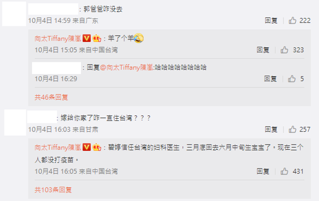The height and width of the screenshot is (201, 319).
Task: Reply to the 16:29 哈哈哈 comment
Action: pyautogui.click(x=270, y=79)
